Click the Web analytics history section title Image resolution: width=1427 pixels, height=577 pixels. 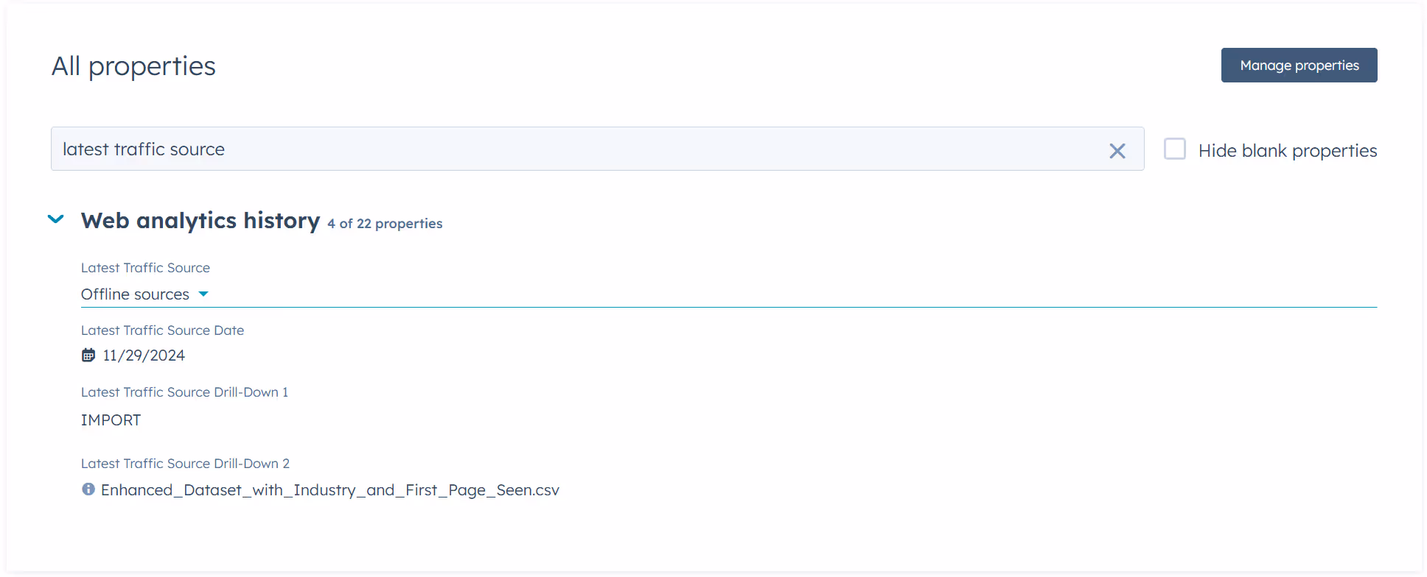click(x=200, y=219)
